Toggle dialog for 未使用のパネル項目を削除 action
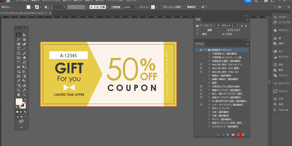Image resolution: width=292 pixels, height=146 pixels. 201,86
